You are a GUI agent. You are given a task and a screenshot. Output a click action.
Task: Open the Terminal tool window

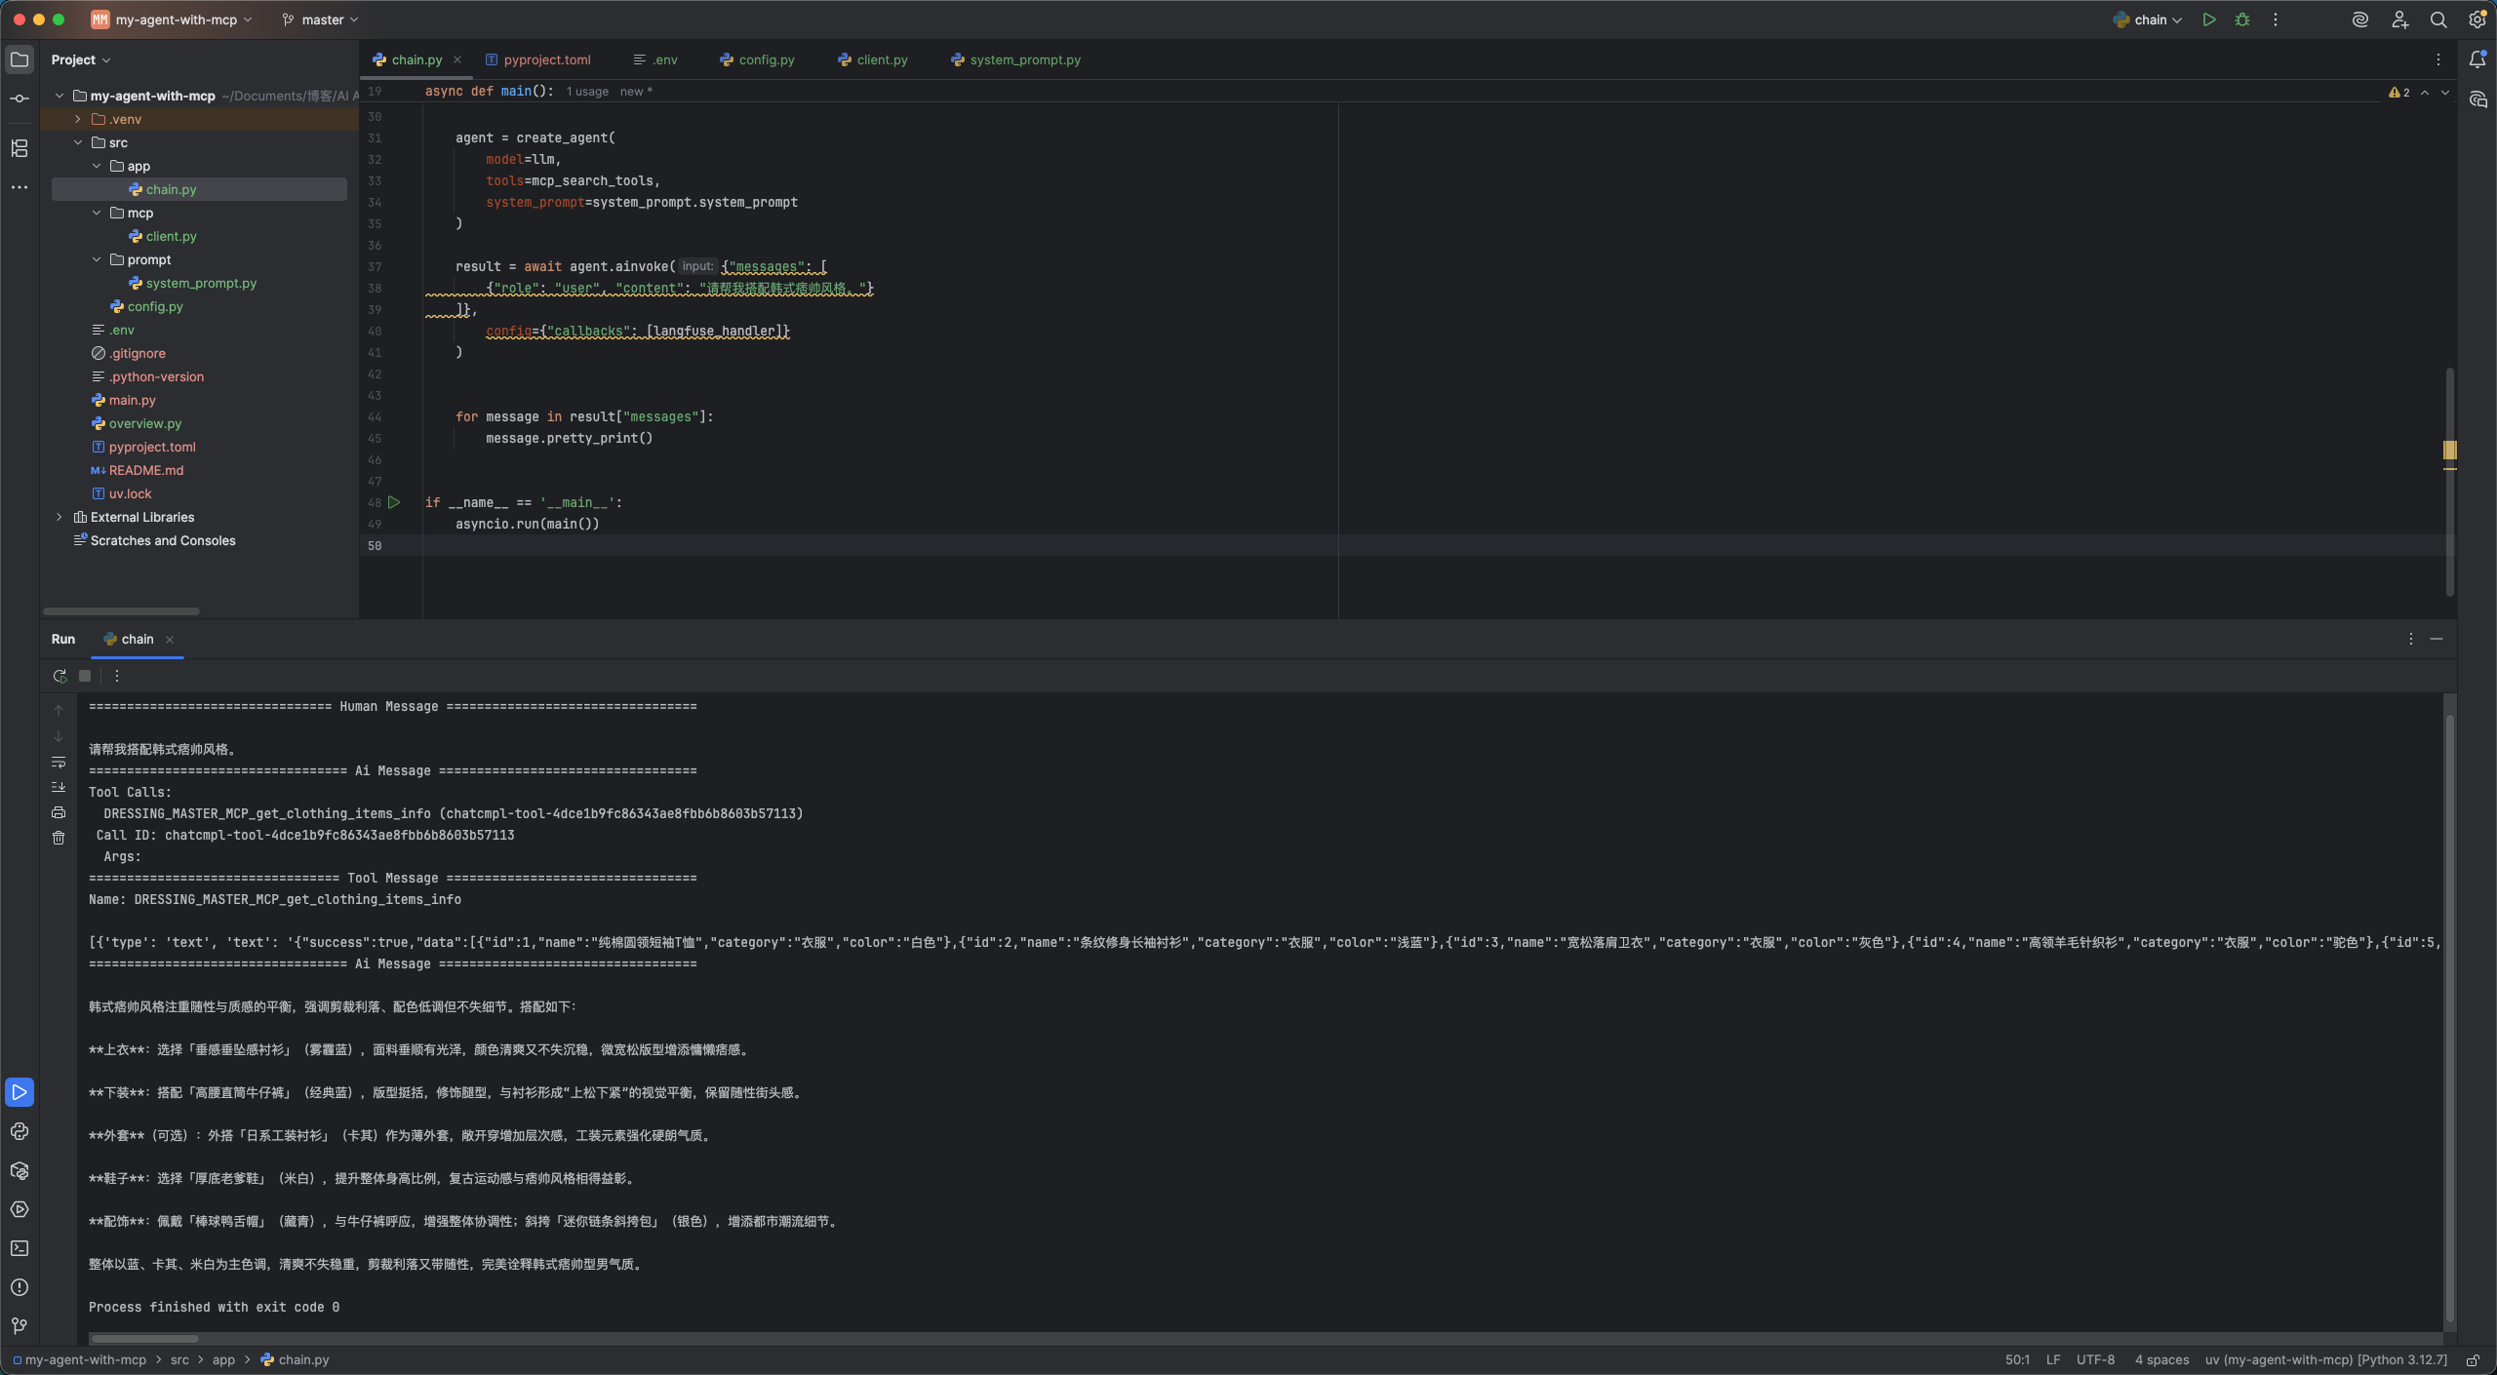20,1248
